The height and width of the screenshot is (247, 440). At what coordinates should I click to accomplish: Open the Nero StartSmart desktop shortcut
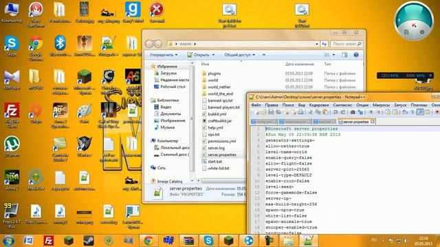pos(36,14)
